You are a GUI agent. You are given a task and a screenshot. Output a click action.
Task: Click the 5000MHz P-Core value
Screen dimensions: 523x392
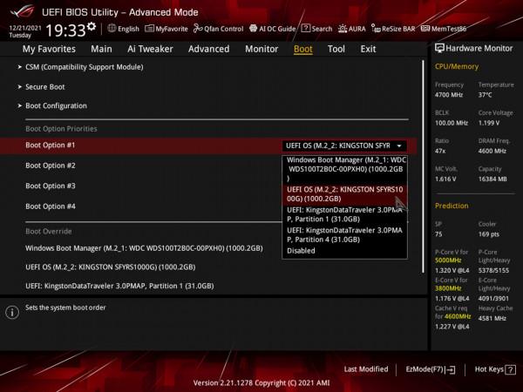click(448, 260)
